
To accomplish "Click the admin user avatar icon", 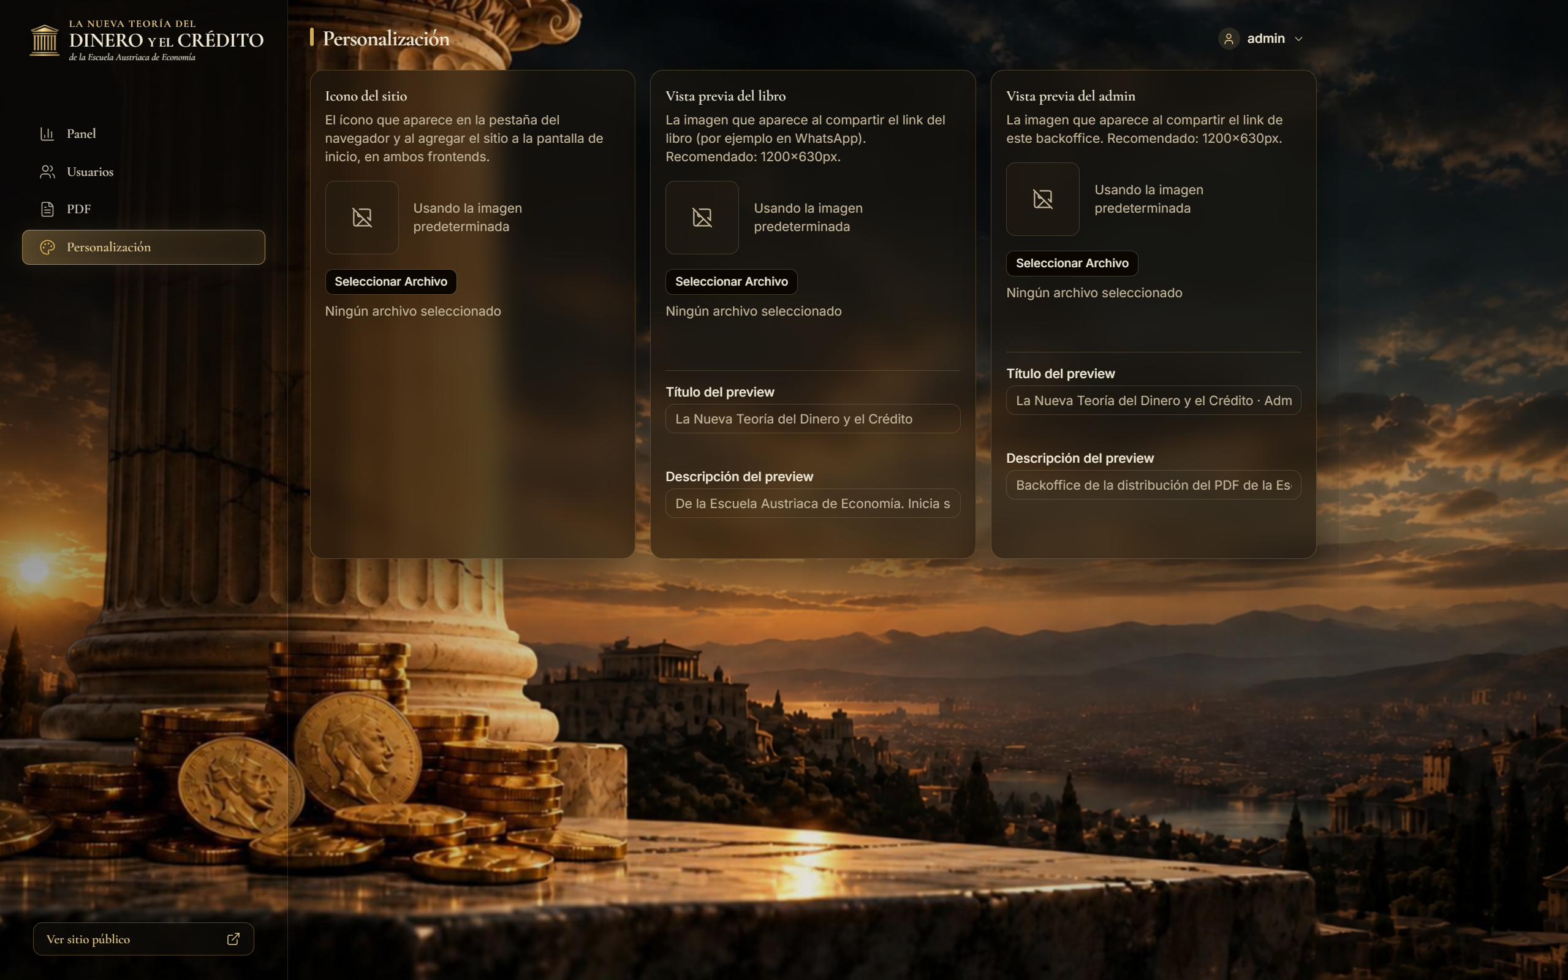I will coord(1229,39).
